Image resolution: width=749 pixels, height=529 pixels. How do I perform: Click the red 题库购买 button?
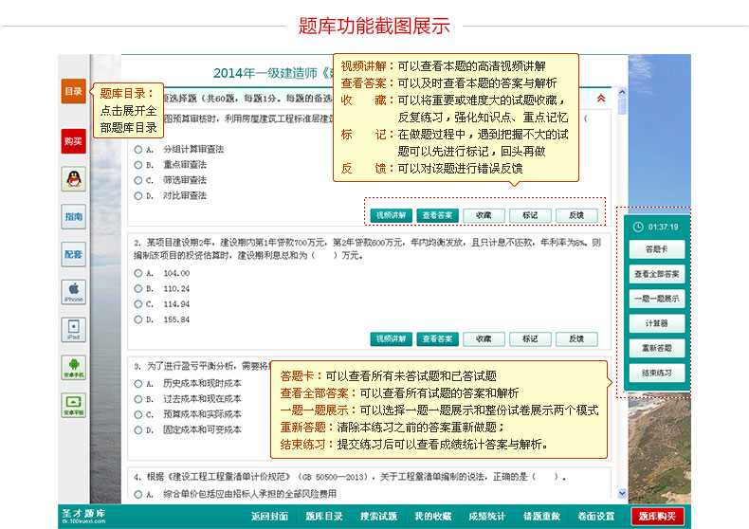[x=657, y=517]
